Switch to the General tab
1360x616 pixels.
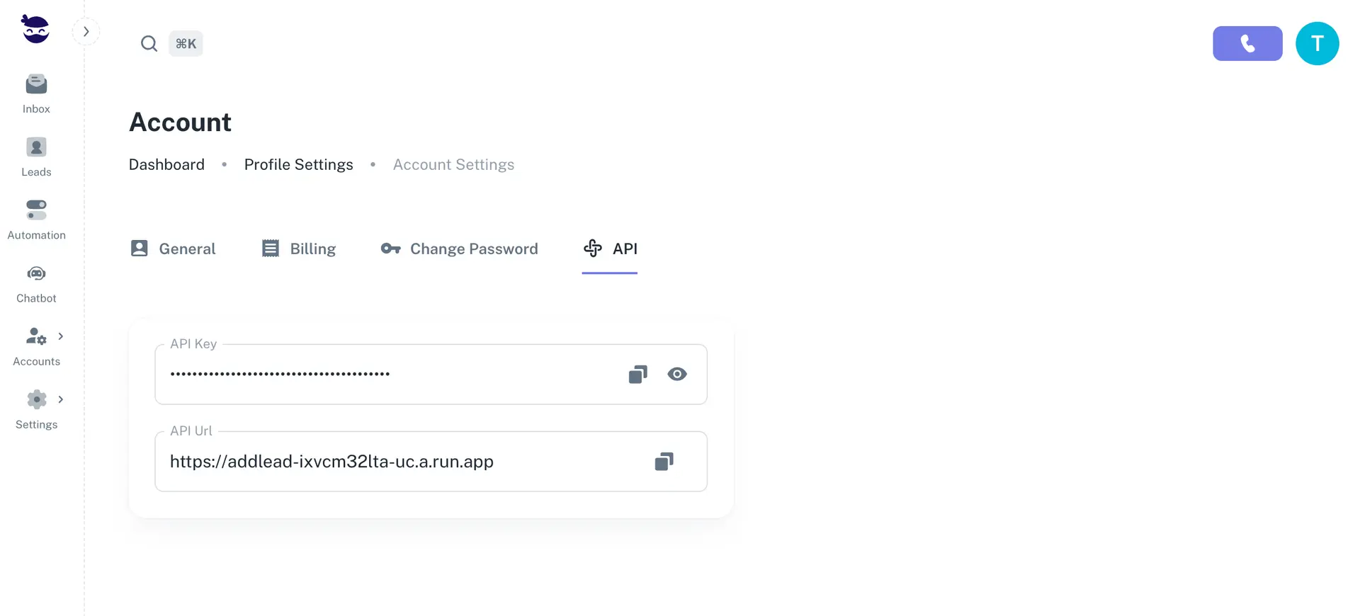[x=174, y=249]
